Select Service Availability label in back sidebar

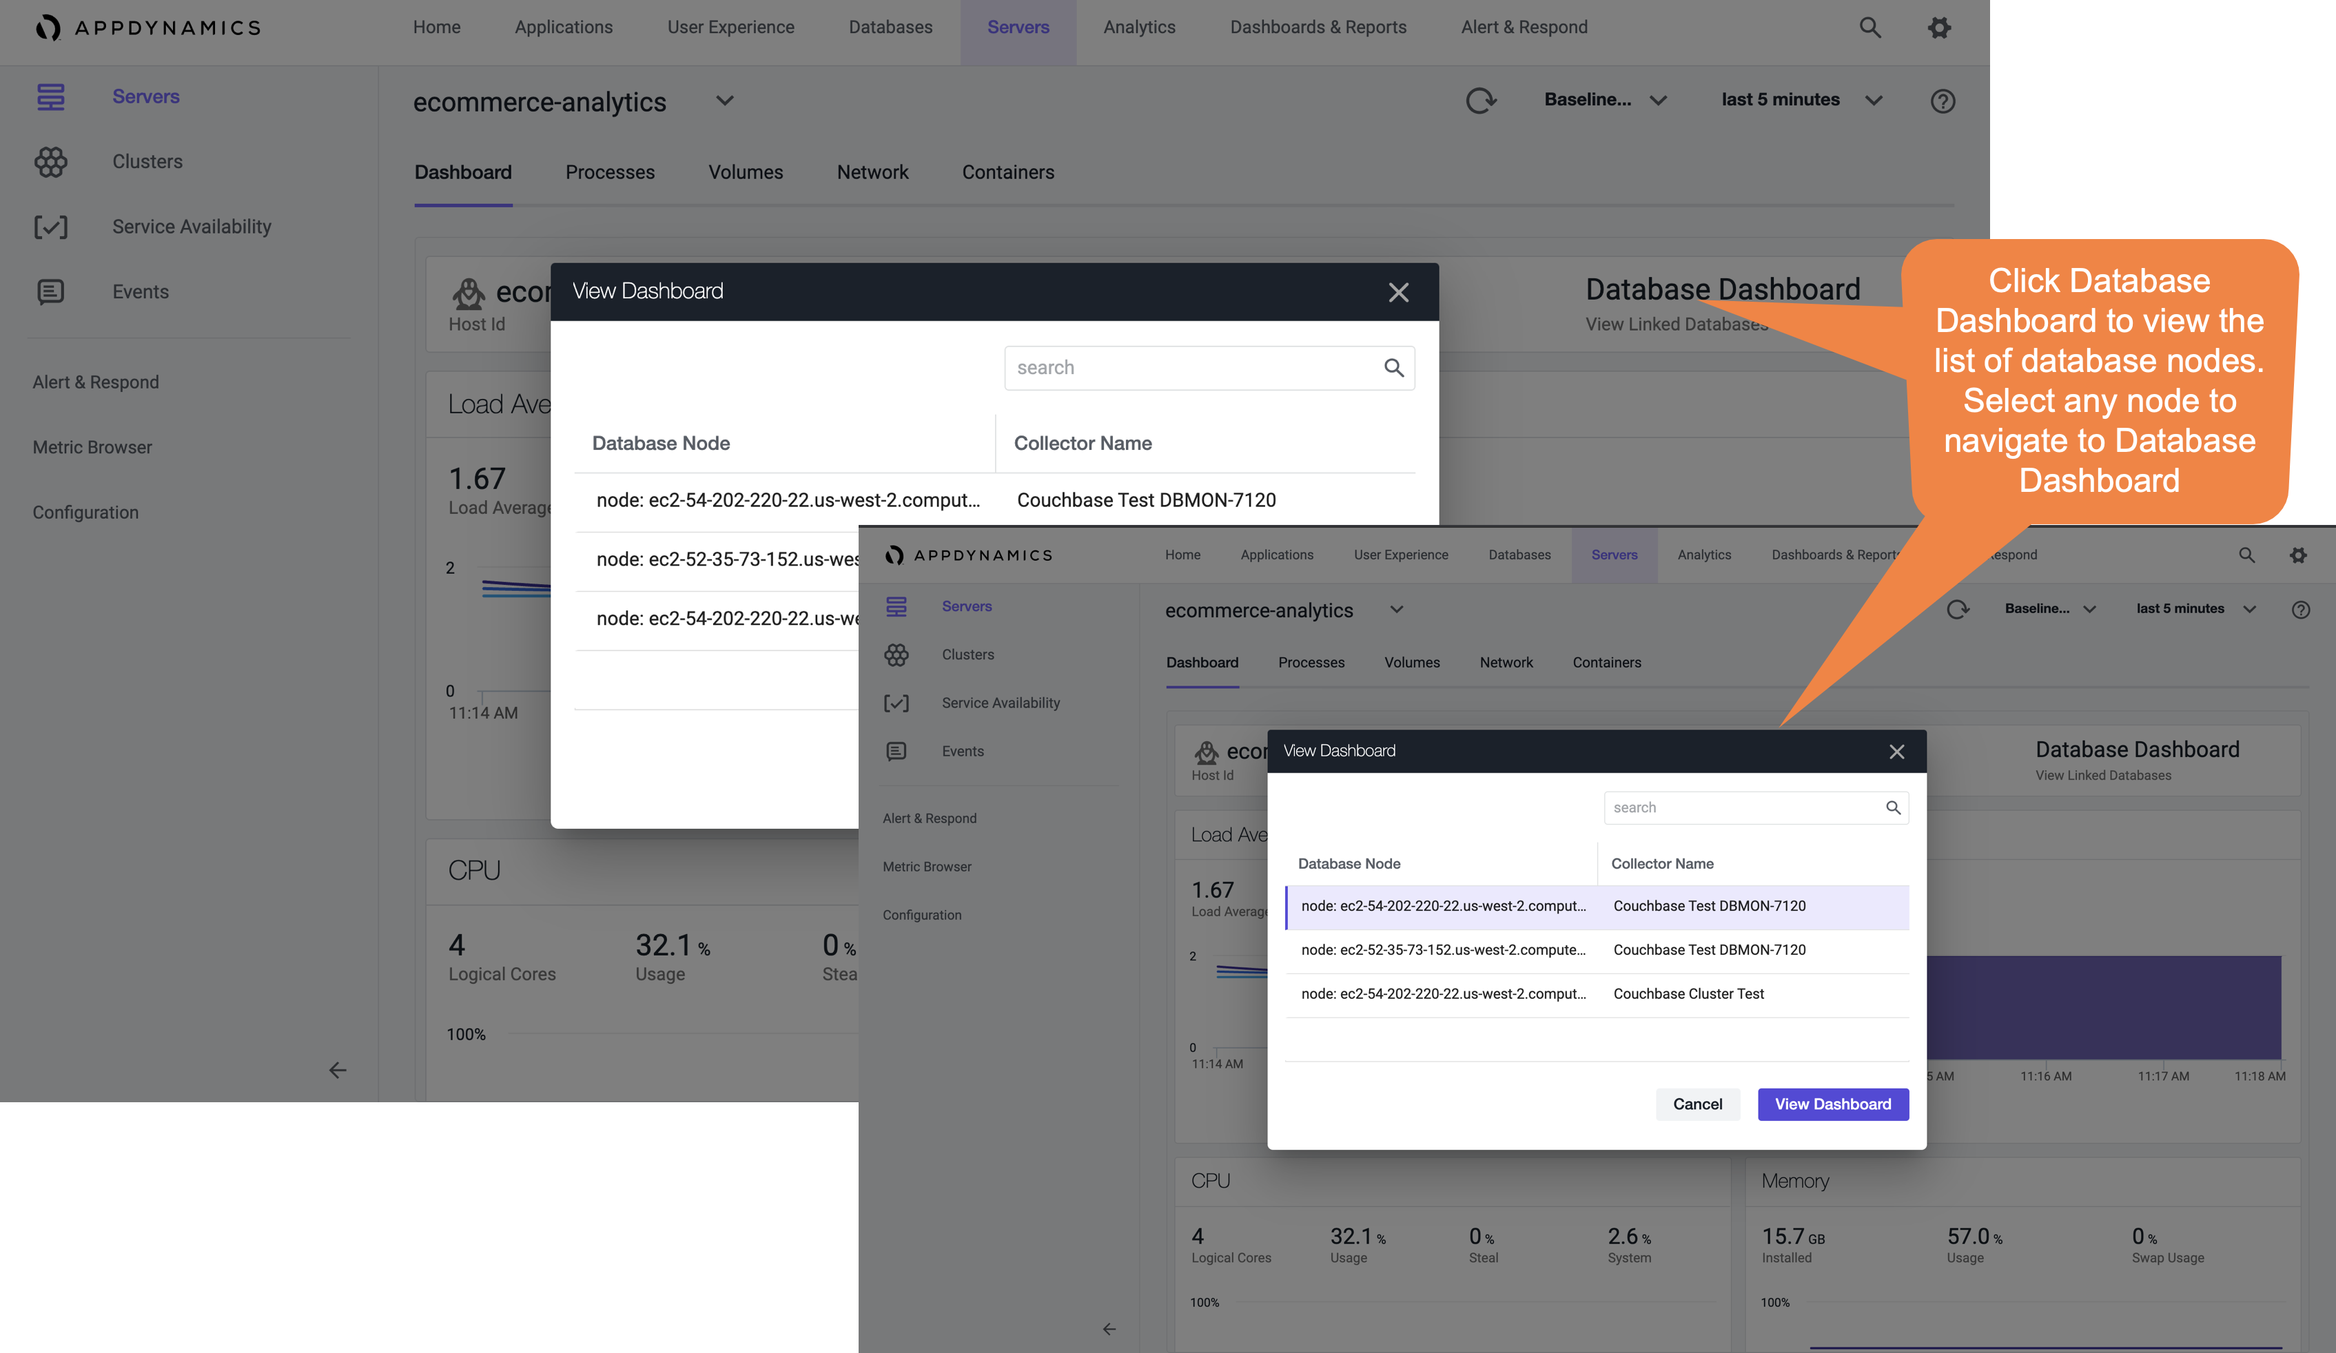click(x=192, y=227)
